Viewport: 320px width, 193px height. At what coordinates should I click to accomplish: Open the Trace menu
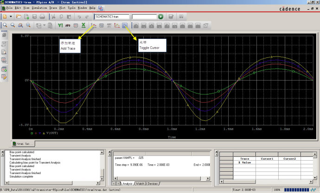point(54,8)
